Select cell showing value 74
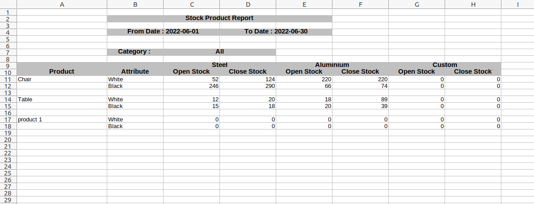The width and height of the screenshot is (534, 204). 360,86
